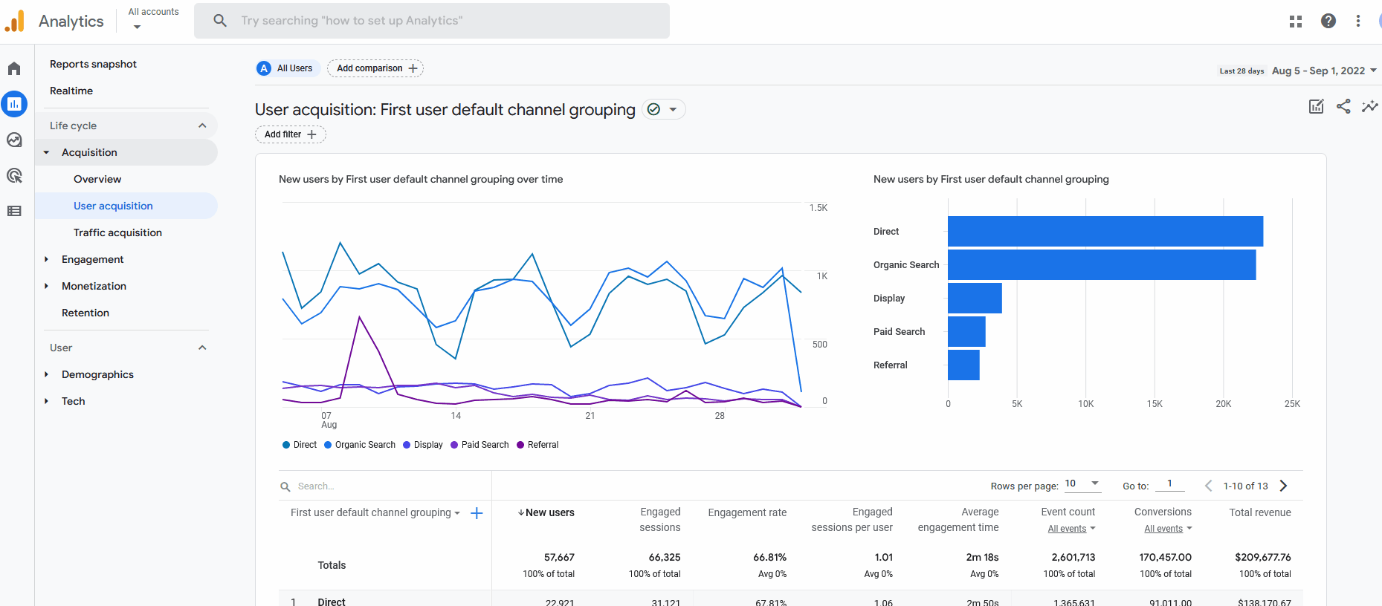Open Reports snapshot
Image resolution: width=1382 pixels, height=606 pixels.
tap(93, 64)
